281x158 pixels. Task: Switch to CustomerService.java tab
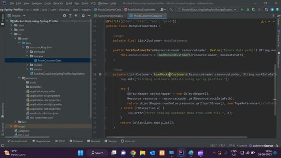coord(110,16)
